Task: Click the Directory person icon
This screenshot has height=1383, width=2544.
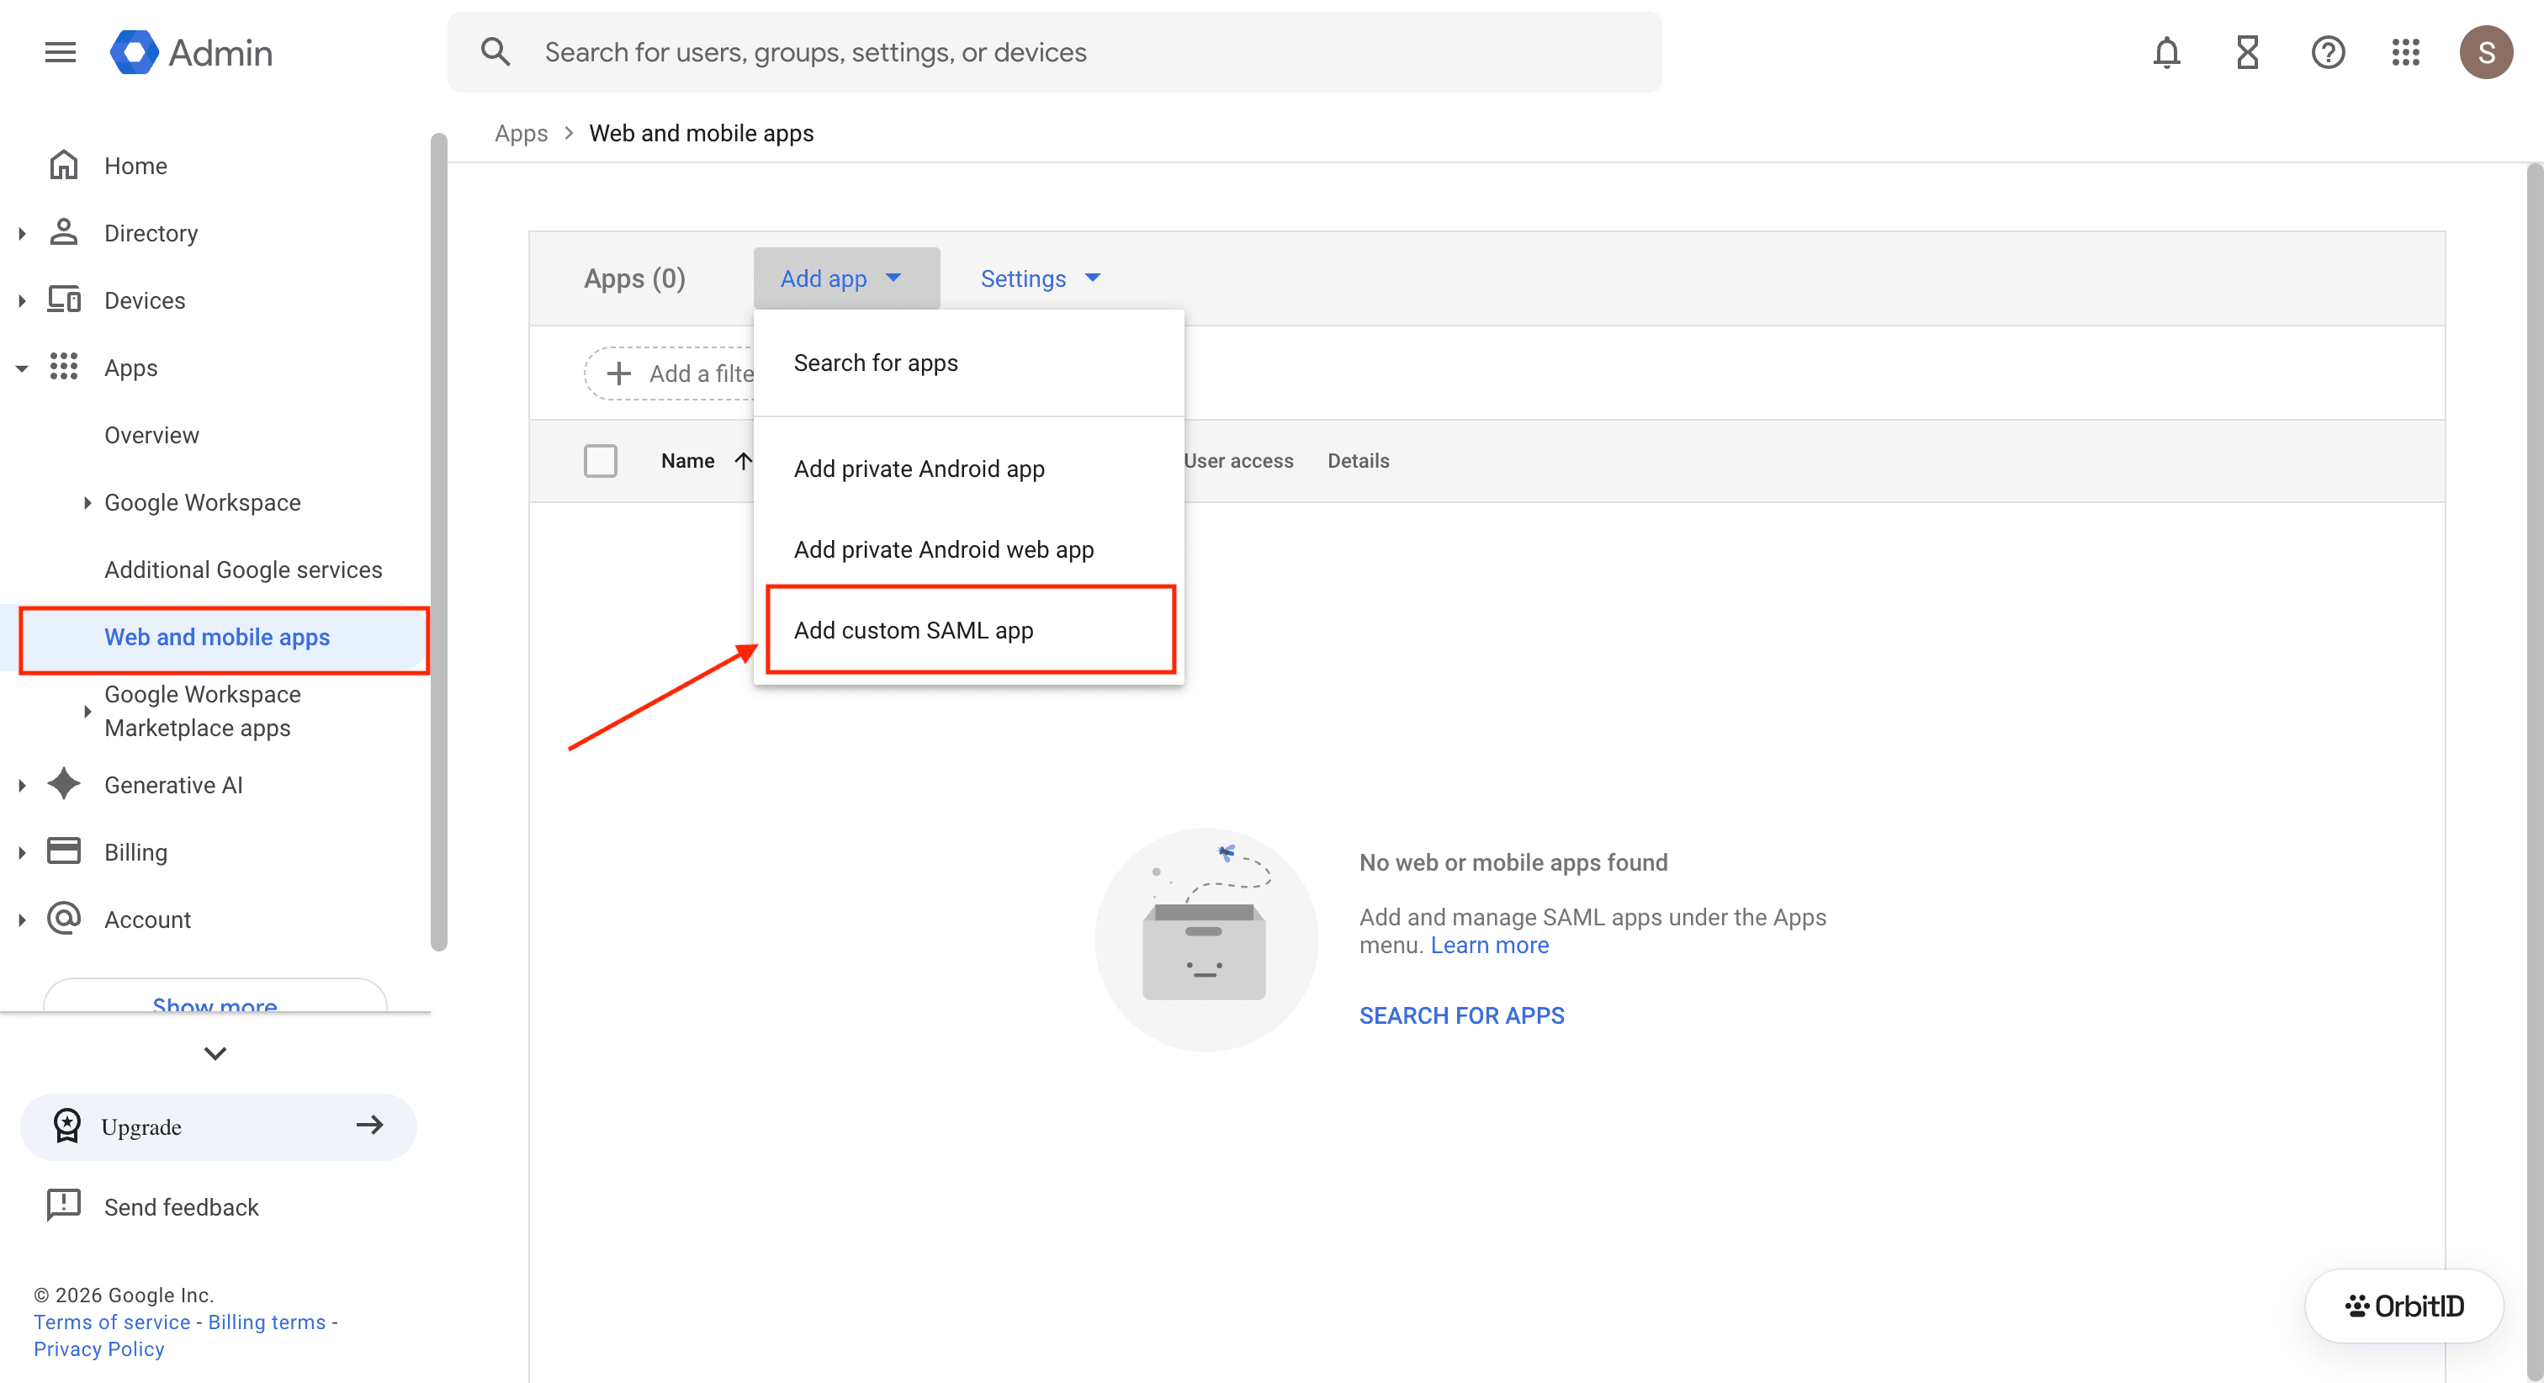Action: (64, 232)
